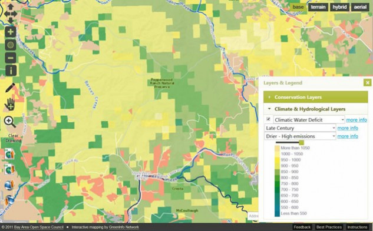Click the '800 - 850' legend swatch
The width and height of the screenshot is (373, 231).
coord(277,178)
